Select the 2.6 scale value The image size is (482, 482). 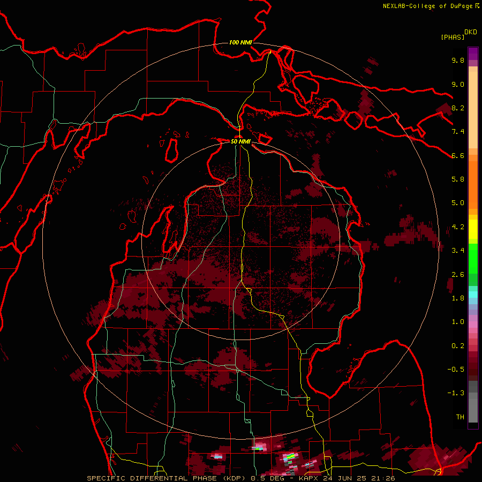[x=458, y=274]
